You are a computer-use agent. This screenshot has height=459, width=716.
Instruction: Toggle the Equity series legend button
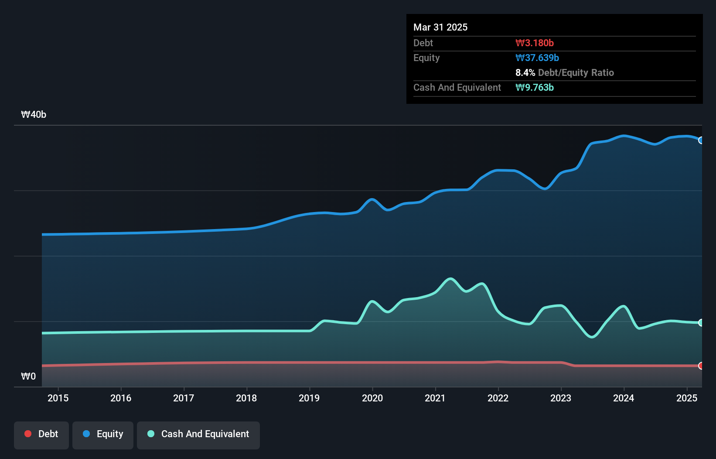(103, 435)
